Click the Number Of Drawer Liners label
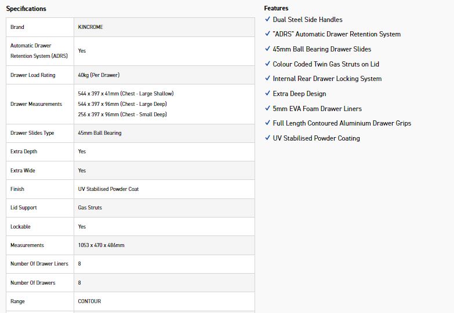 click(x=39, y=264)
